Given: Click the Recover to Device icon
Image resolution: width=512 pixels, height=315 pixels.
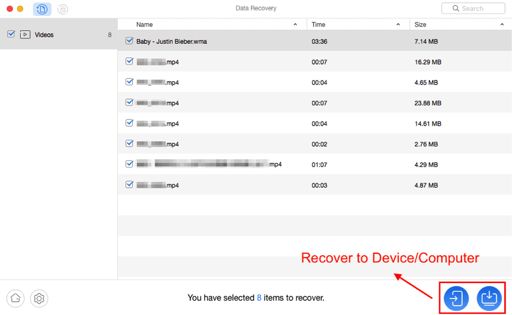Looking at the screenshot, I should (x=456, y=298).
